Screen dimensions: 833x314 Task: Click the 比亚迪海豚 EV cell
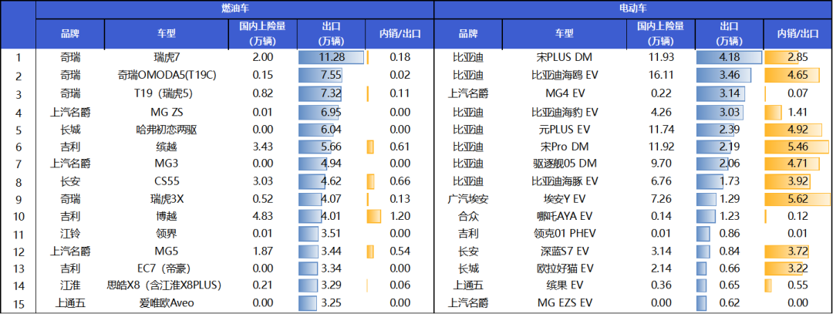coord(565,181)
